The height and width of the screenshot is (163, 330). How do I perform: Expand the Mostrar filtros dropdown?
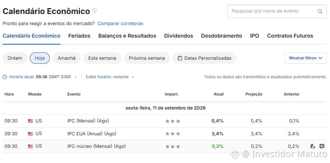pyautogui.click(x=306, y=58)
